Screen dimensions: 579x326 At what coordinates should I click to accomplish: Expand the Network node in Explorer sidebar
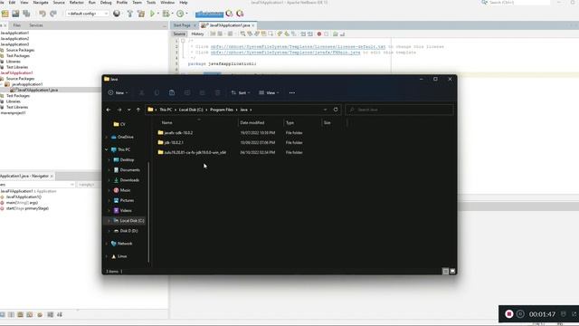coord(107,244)
